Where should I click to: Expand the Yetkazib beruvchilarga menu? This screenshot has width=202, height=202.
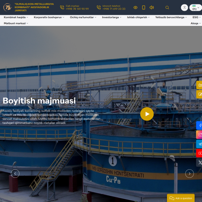click(x=171, y=17)
